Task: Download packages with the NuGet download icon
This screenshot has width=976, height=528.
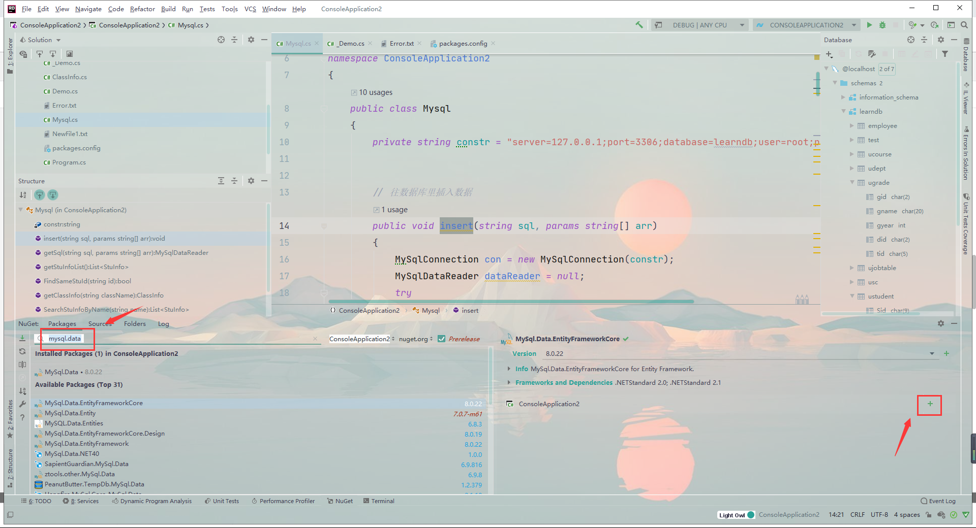Action: (x=22, y=338)
